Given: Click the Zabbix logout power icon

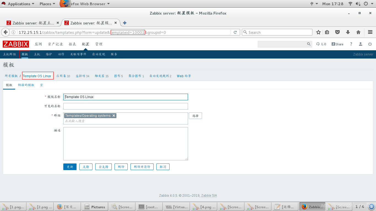Looking at the screenshot, I should pyautogui.click(x=370, y=44).
